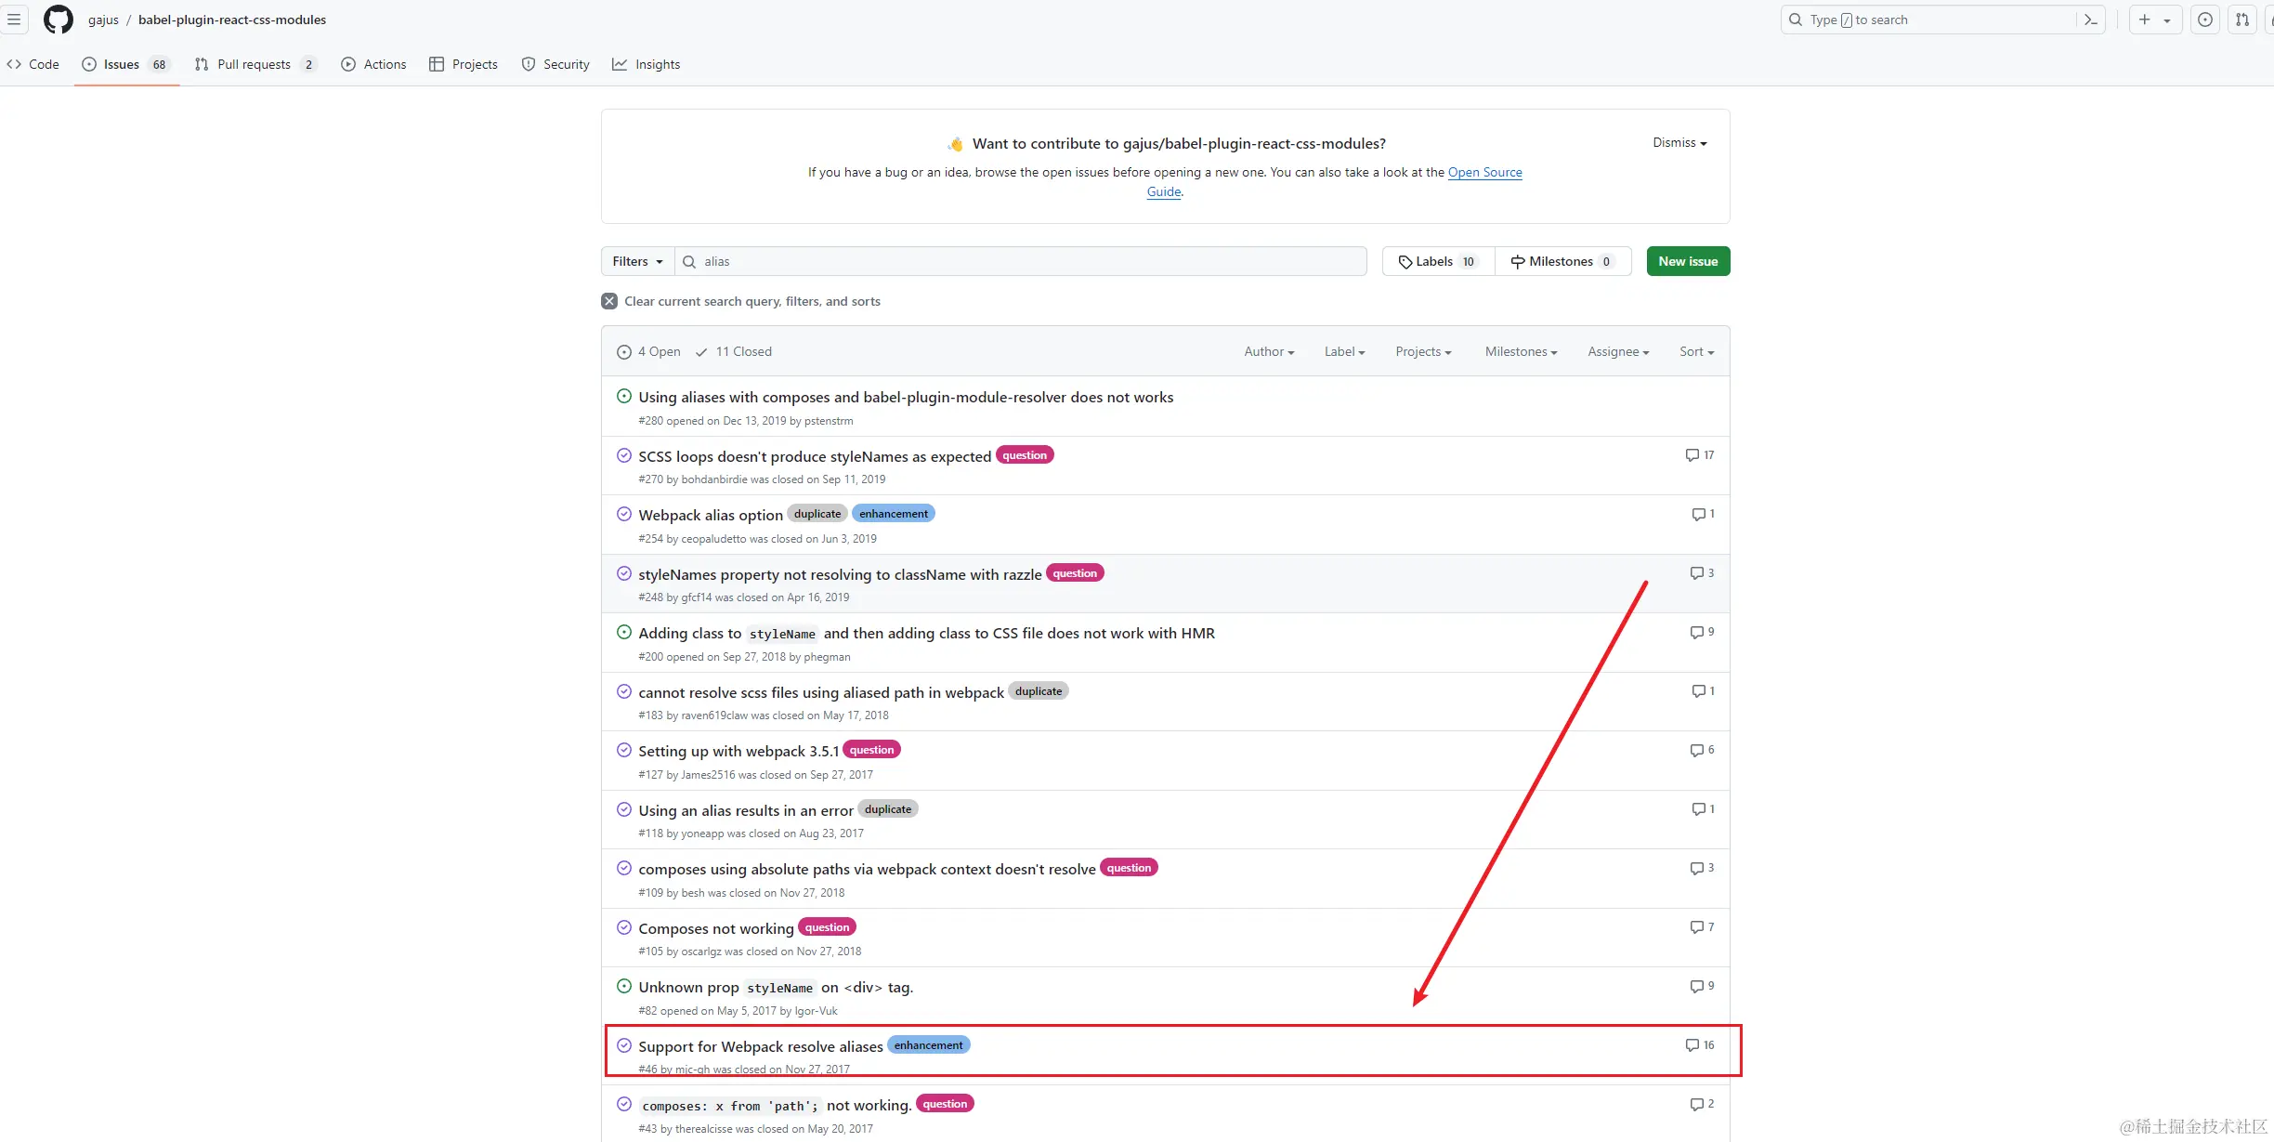
Task: Show the 11 Closed issues
Action: click(734, 351)
